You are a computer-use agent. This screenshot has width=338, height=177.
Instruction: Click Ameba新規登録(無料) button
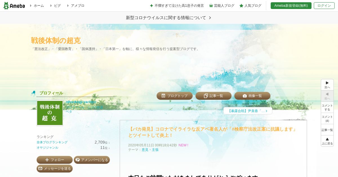point(291,6)
